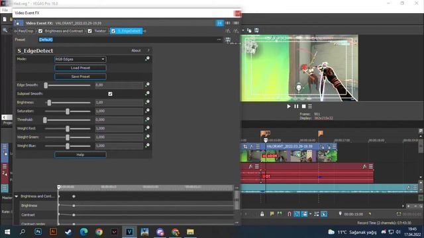Click the animate icon for Edge Smooth
Image resolution: width=424 pixels, height=238 pixels.
pos(147,85)
